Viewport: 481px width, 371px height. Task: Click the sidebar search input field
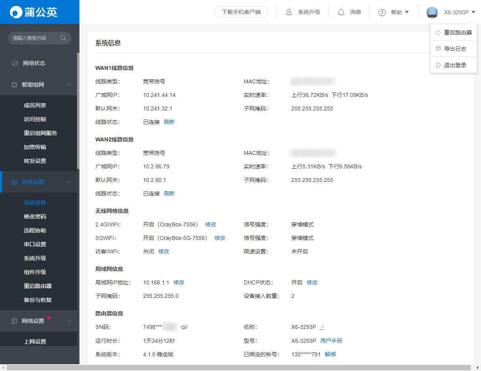[34, 38]
